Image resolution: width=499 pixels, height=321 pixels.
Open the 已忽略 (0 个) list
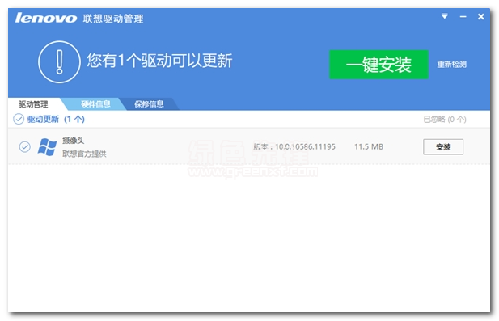tap(445, 120)
